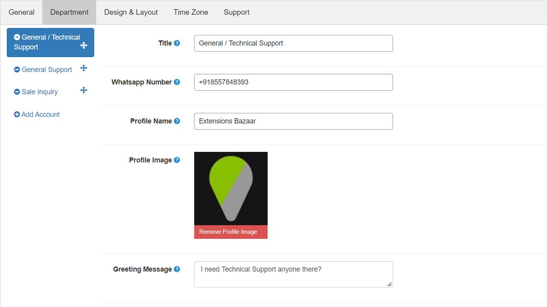Click the move handle for General / Technical Support

click(84, 45)
